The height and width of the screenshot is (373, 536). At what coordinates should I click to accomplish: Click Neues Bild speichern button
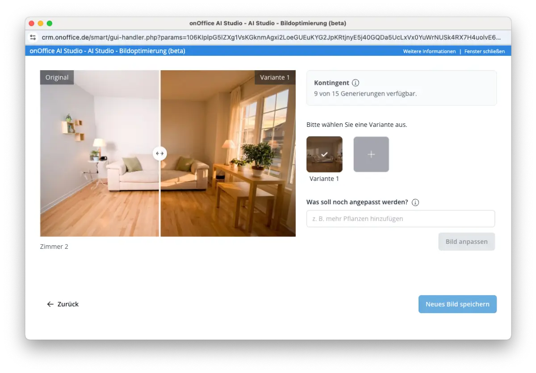coord(457,304)
